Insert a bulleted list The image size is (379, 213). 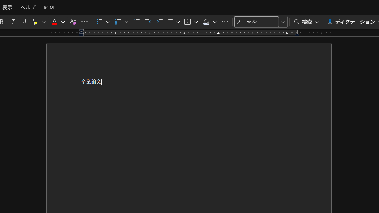(x=100, y=22)
